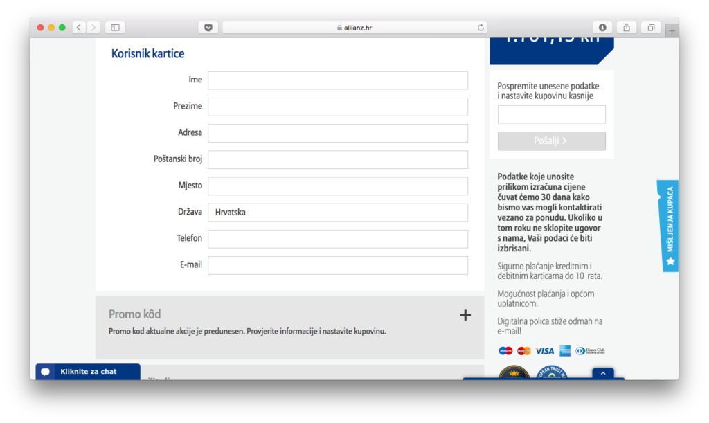The width and height of the screenshot is (709, 423).
Task: Click the Pocket extension icon
Action: [x=208, y=28]
